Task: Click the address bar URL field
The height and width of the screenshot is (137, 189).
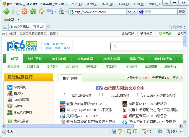Action: pos(98,12)
